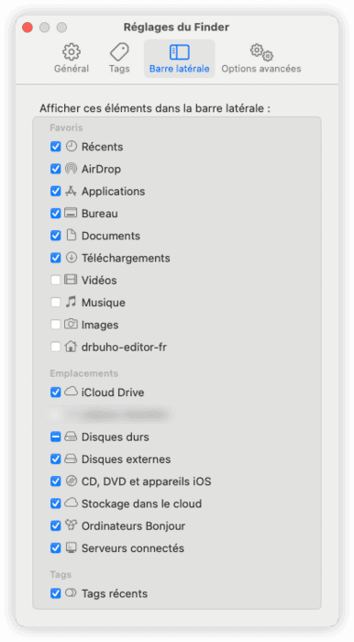Click the Stockage dans le cloud label

tap(141, 504)
